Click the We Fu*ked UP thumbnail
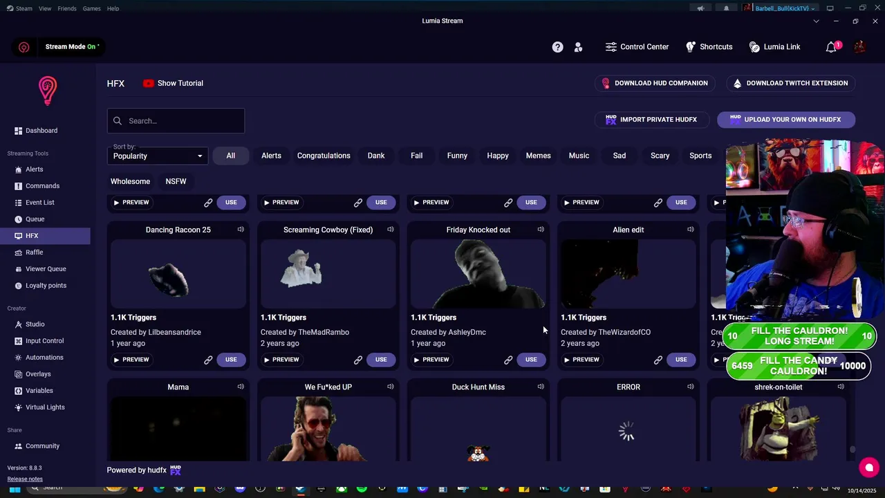 (328, 428)
